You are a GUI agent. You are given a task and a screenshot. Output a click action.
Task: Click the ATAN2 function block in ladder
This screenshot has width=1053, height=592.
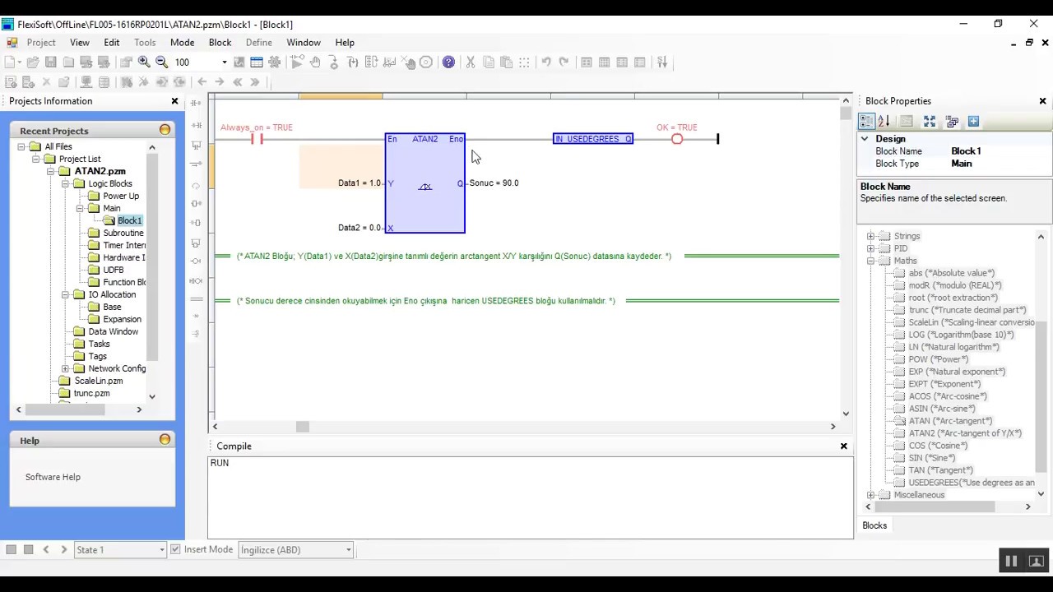(x=424, y=183)
